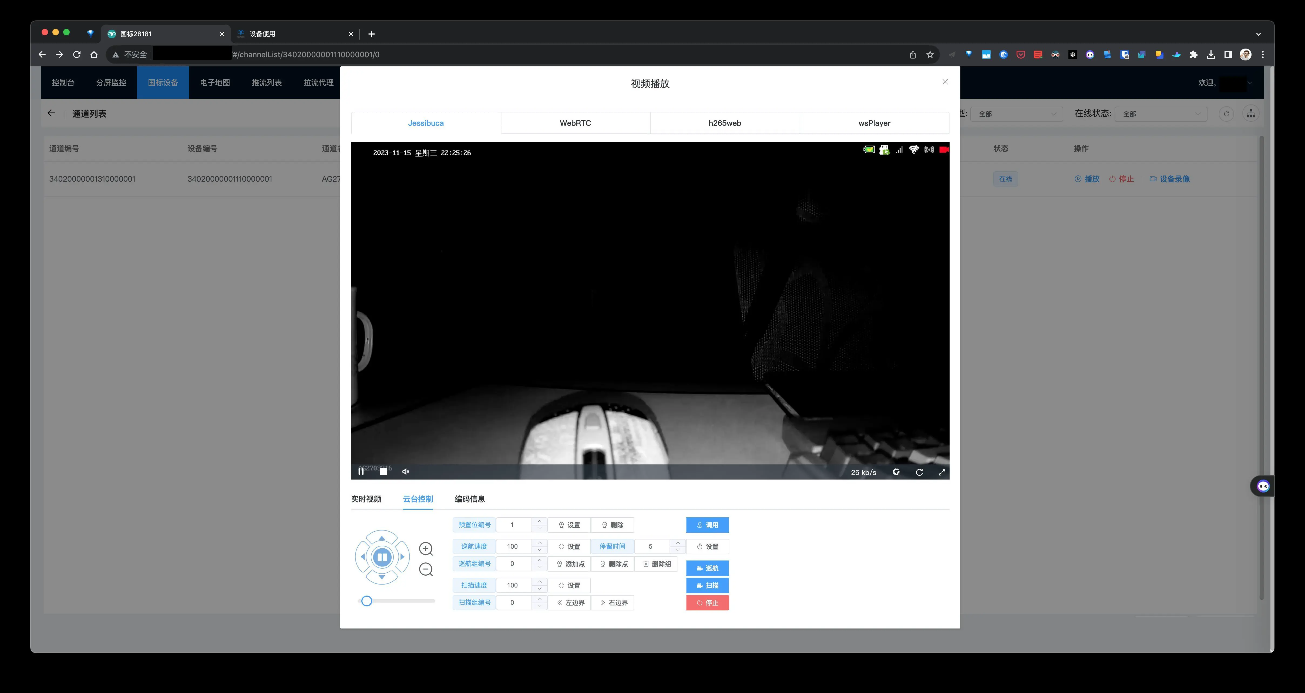Unmute the video player audio

pyautogui.click(x=406, y=472)
